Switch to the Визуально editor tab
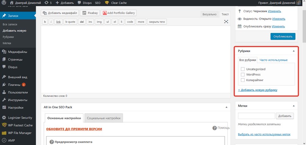Viewport: 306px width, 145px height. [209, 14]
